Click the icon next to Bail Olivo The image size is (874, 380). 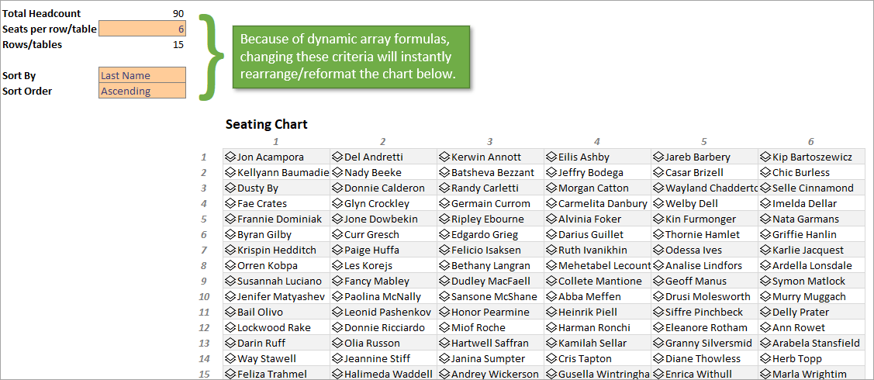coord(230,312)
